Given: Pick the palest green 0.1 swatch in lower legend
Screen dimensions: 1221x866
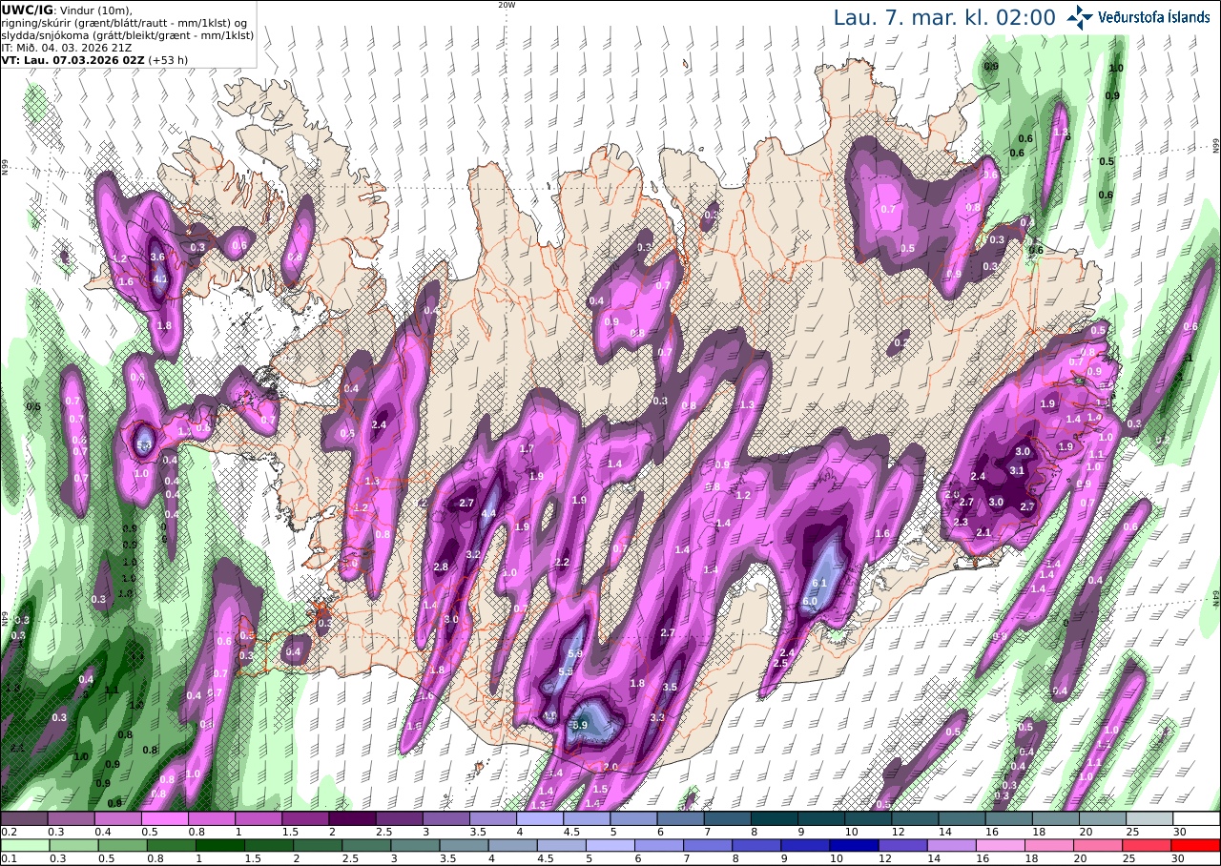Looking at the screenshot, I should pos(24,845).
